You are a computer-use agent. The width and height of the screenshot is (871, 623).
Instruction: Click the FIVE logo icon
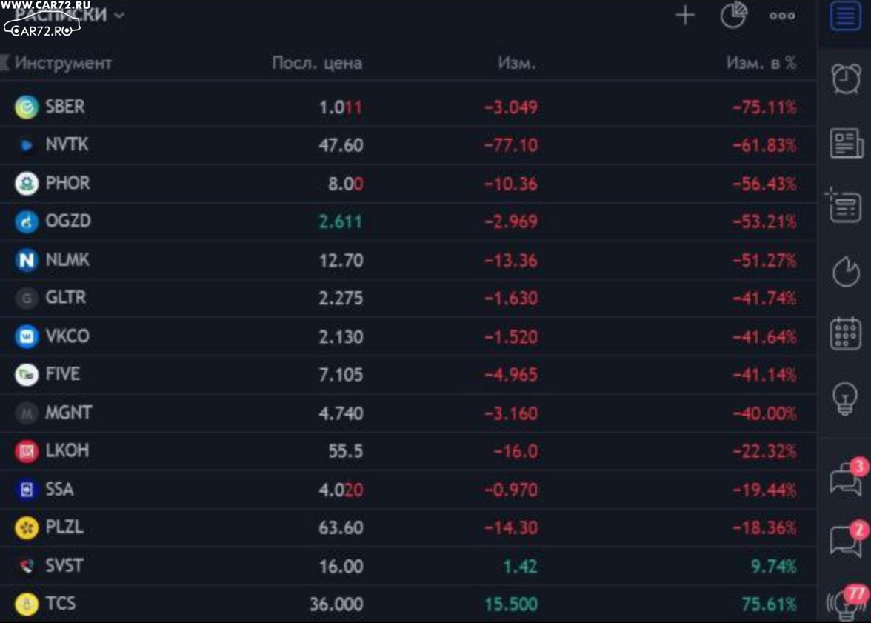26,375
